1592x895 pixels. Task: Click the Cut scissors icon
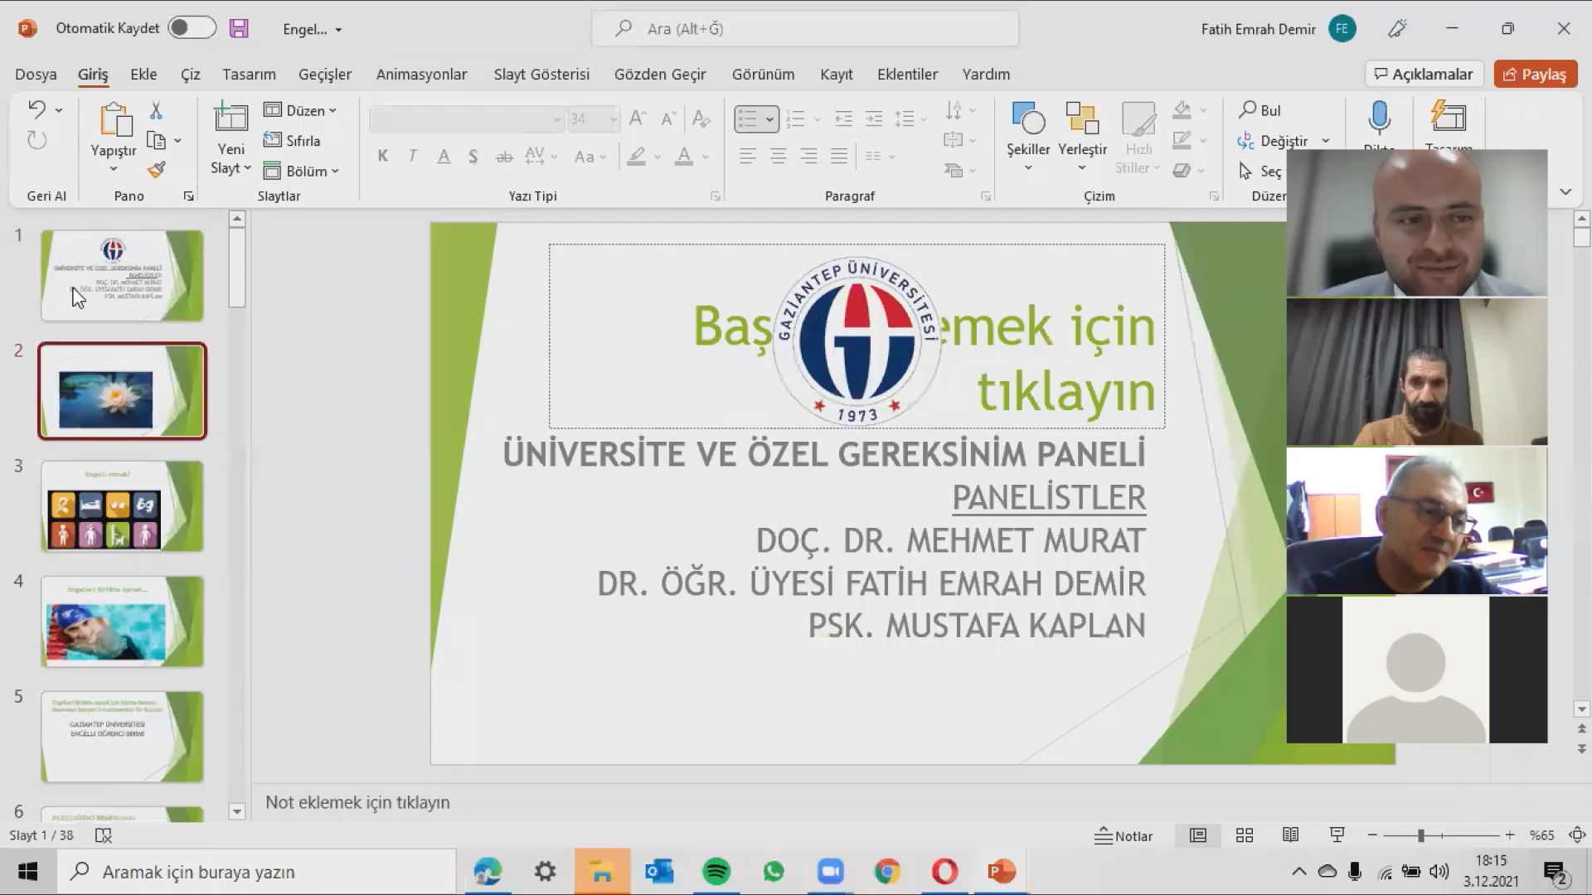156,110
